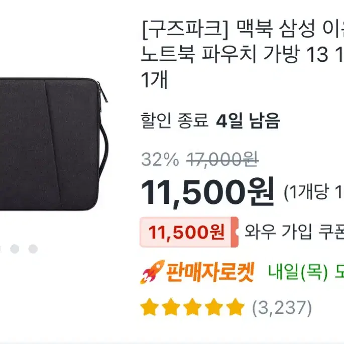The image size is (344, 344).
Task: Click the first yellow rating star
Action: tap(150, 307)
